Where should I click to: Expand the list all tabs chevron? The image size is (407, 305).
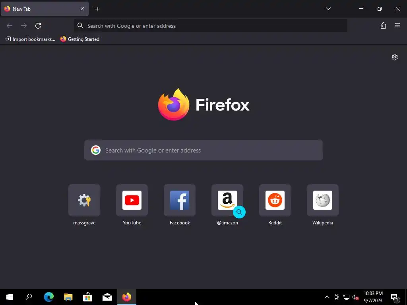coord(328,9)
